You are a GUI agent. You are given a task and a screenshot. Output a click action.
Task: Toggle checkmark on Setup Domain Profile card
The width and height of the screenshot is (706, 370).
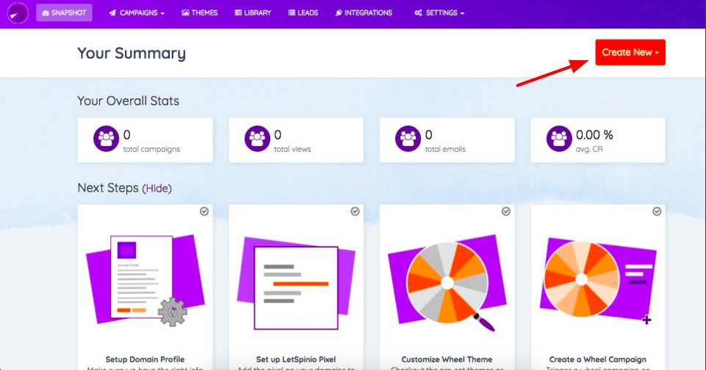click(x=204, y=211)
